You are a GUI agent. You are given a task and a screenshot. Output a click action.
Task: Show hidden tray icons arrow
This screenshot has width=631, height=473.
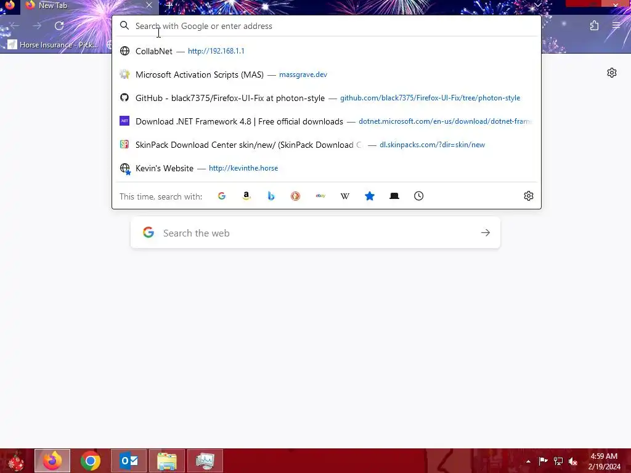(528, 461)
